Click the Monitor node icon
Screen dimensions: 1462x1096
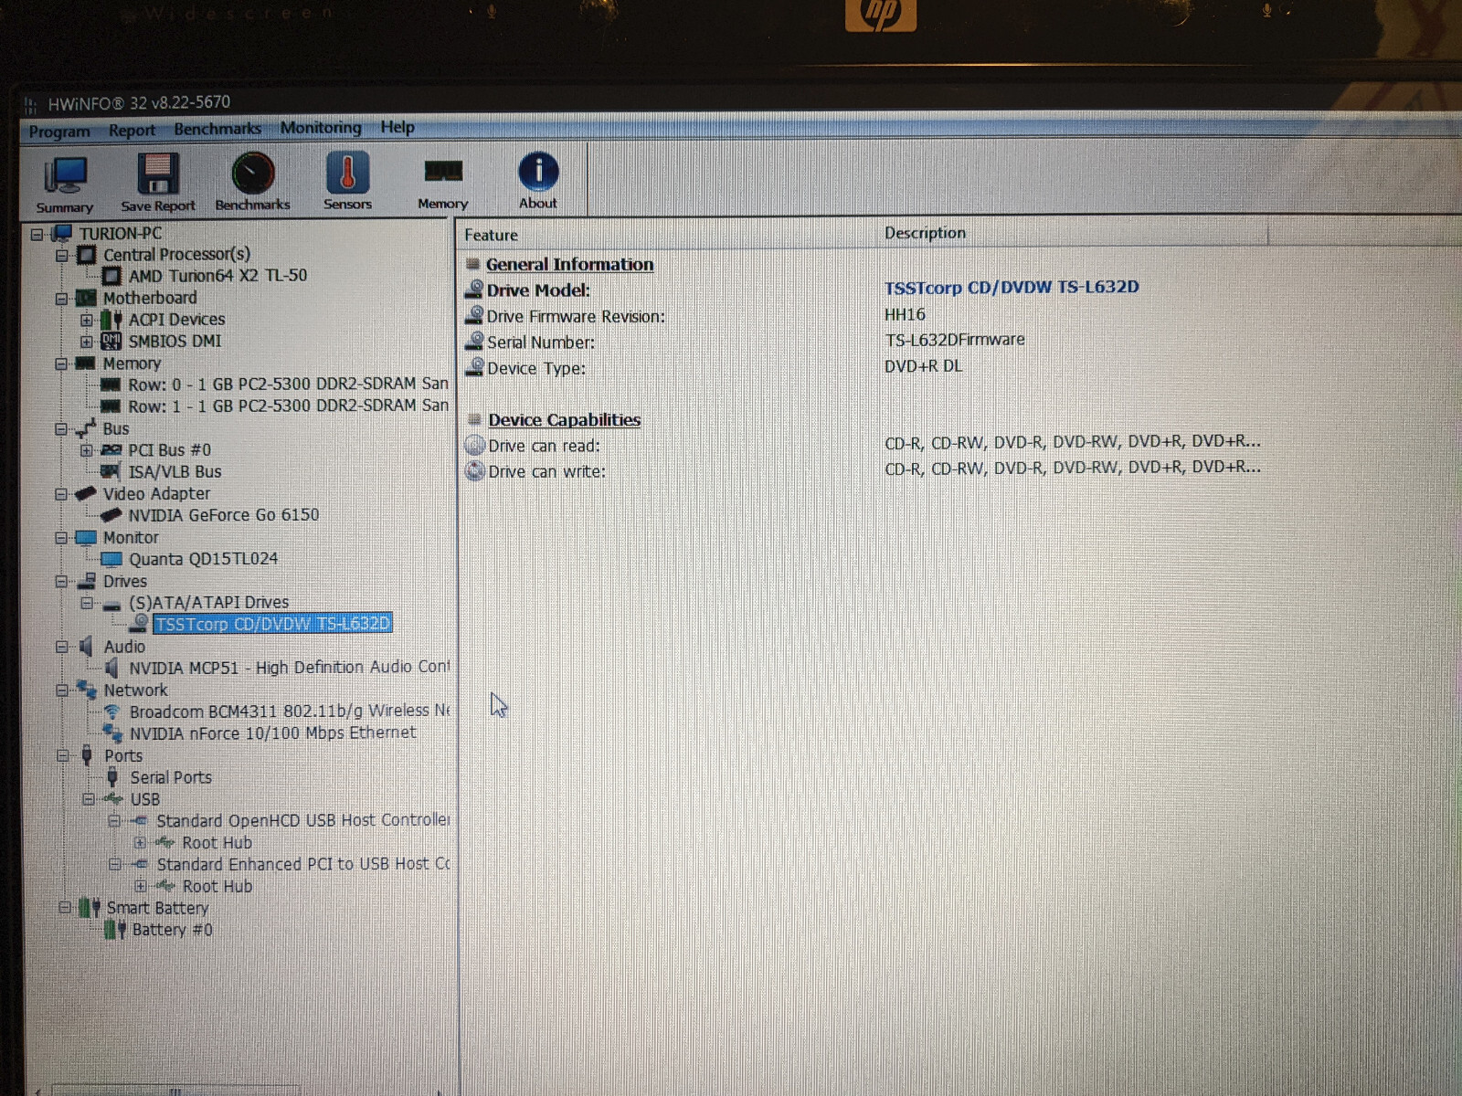pos(86,538)
